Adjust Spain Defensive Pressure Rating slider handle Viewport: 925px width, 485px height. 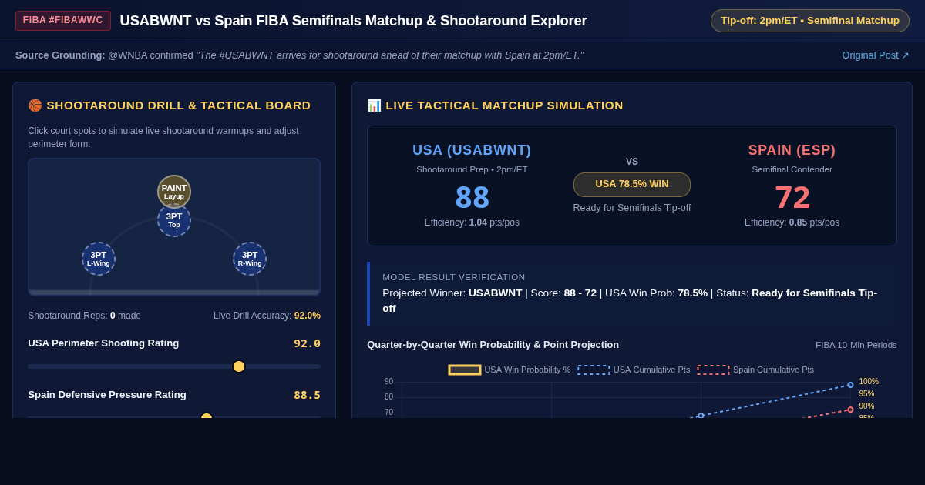click(207, 417)
